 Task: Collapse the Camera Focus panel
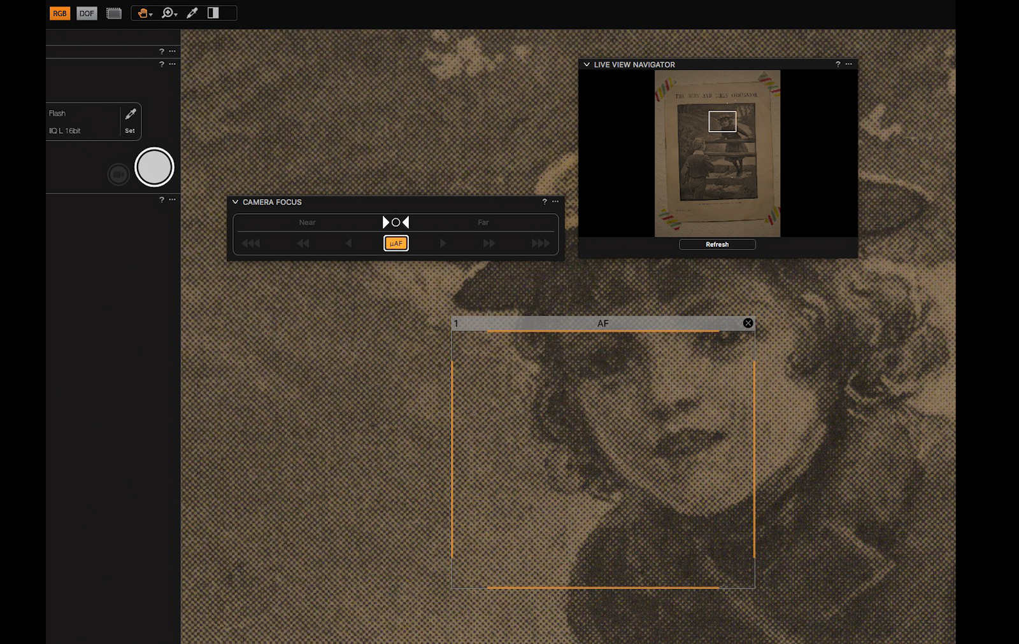pyautogui.click(x=236, y=202)
